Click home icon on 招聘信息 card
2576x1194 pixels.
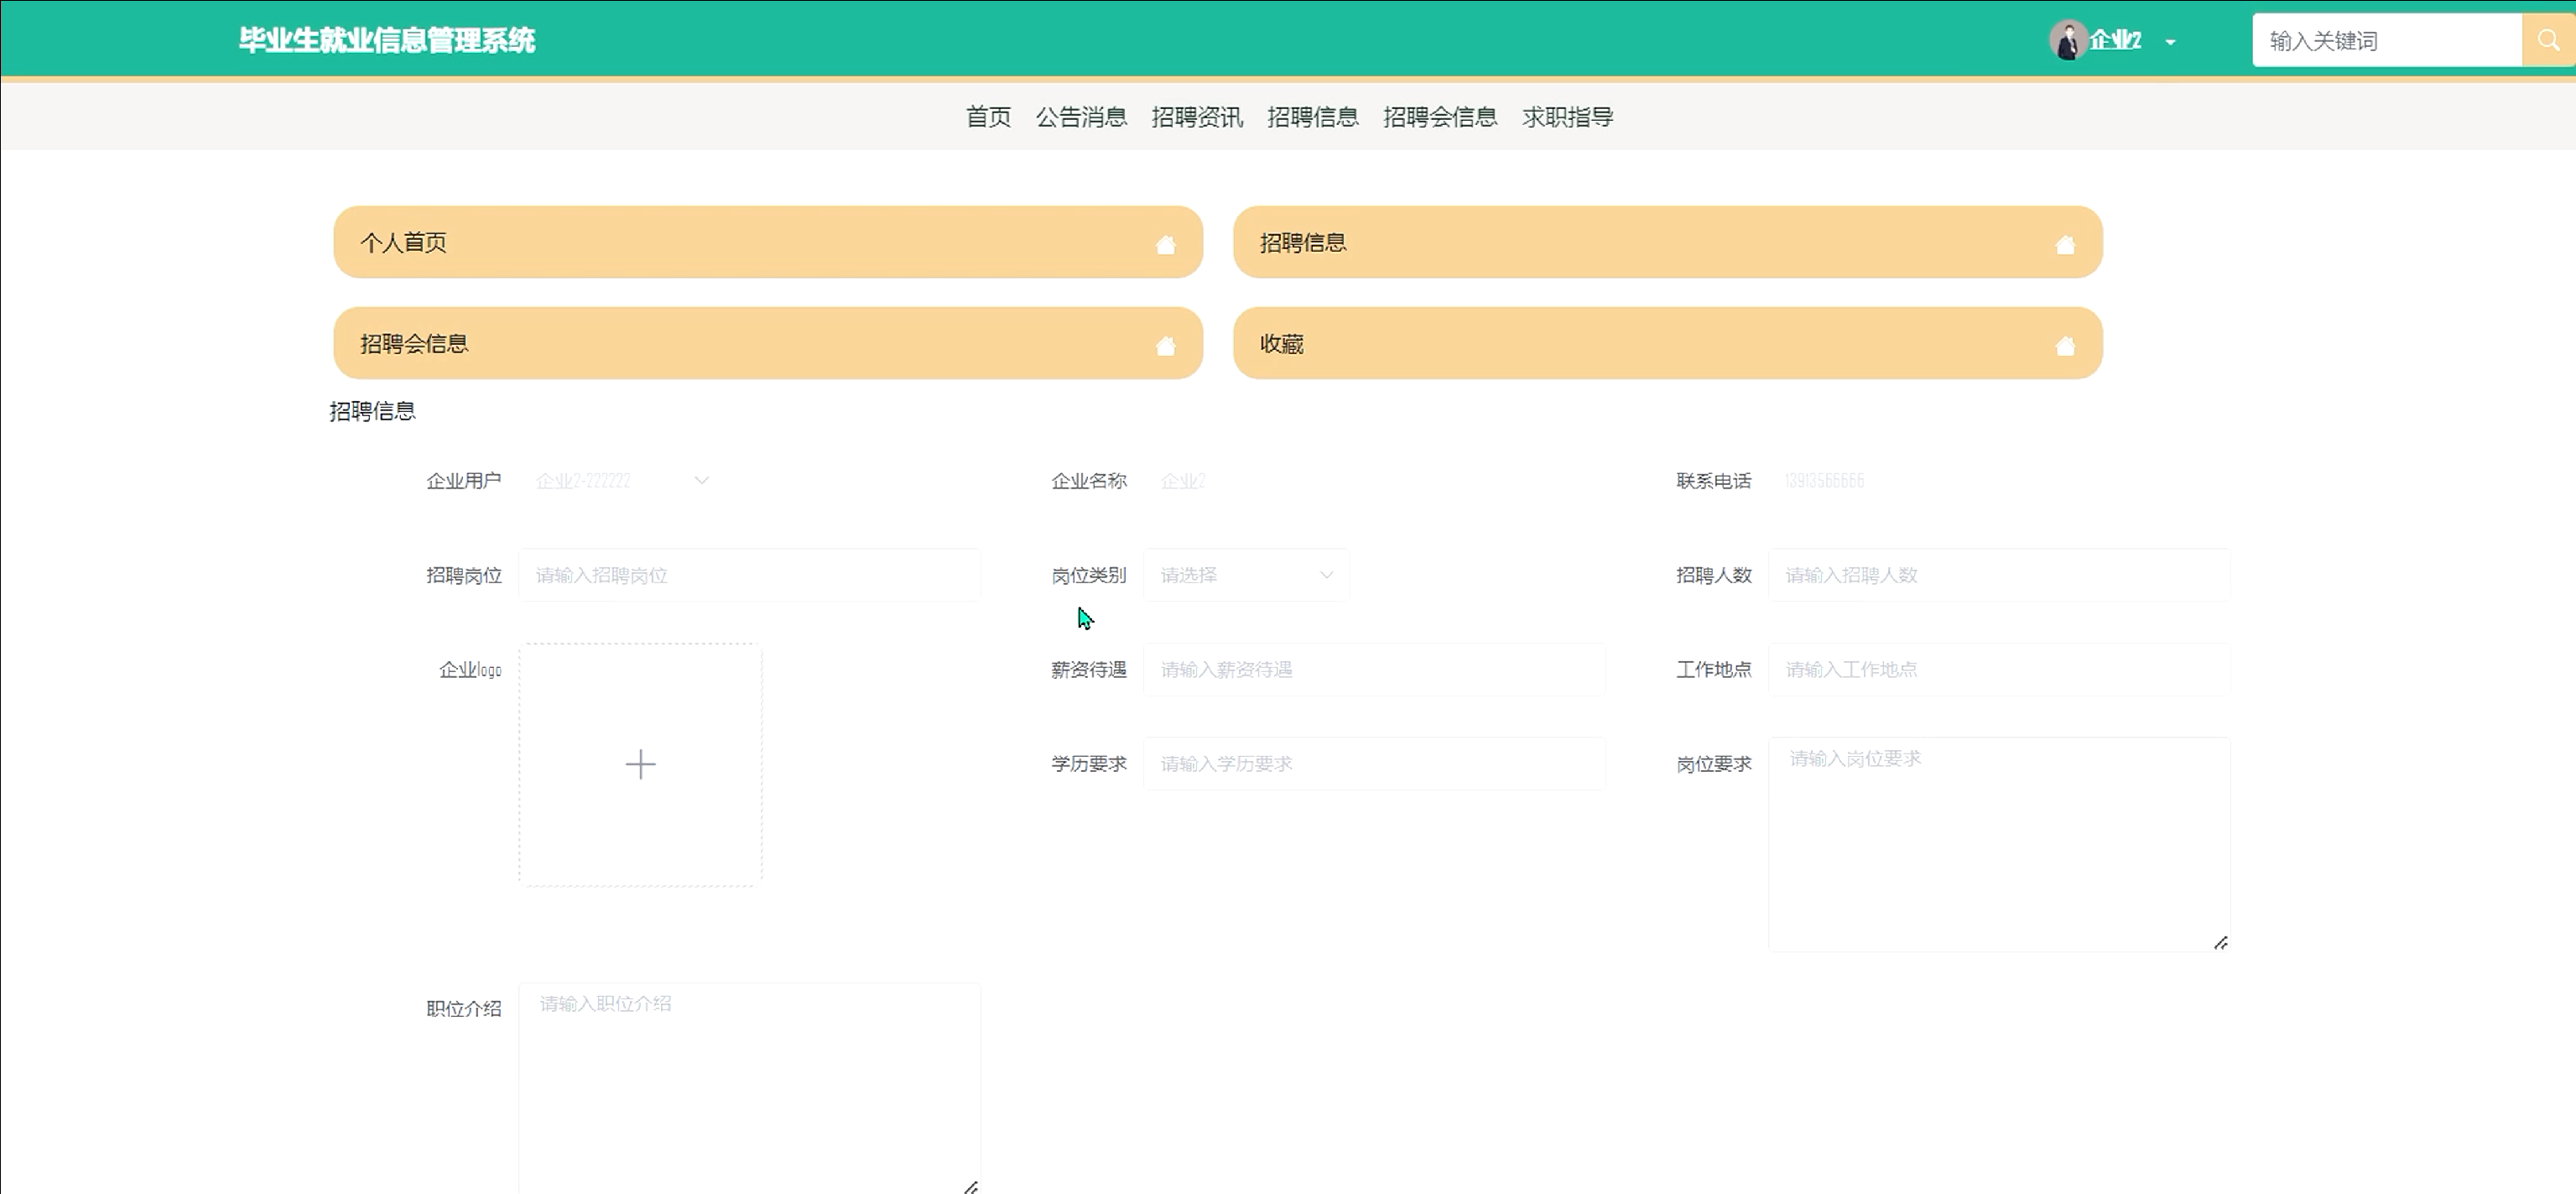coord(2065,245)
